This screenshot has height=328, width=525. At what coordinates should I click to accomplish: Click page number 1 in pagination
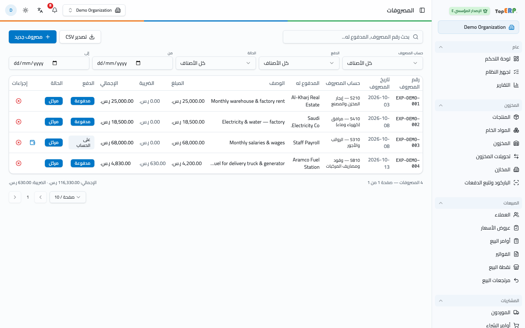click(x=28, y=197)
